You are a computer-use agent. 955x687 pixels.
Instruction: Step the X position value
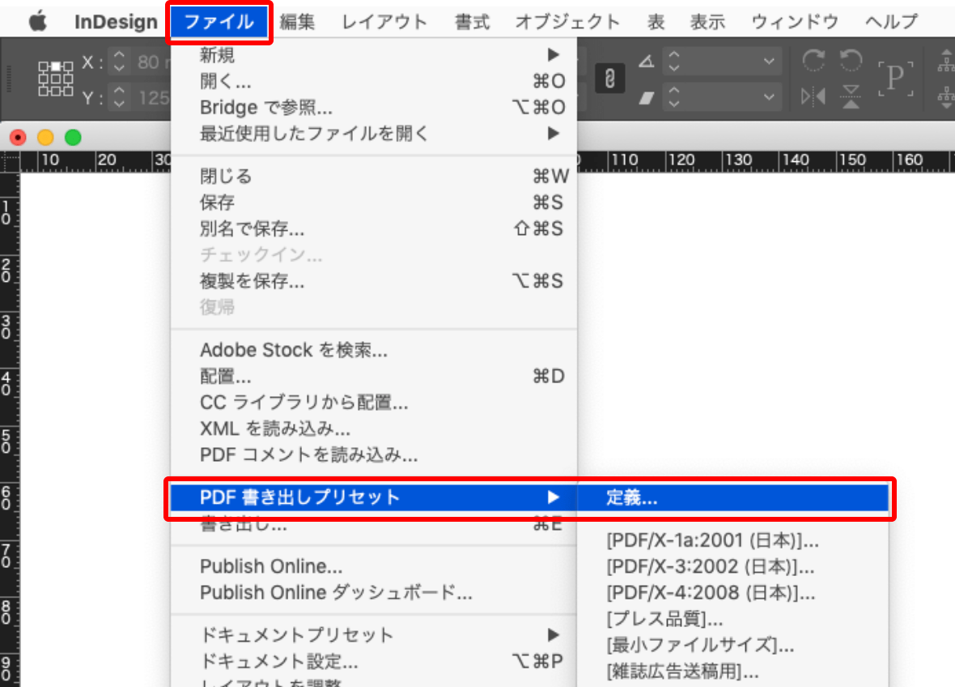click(120, 62)
